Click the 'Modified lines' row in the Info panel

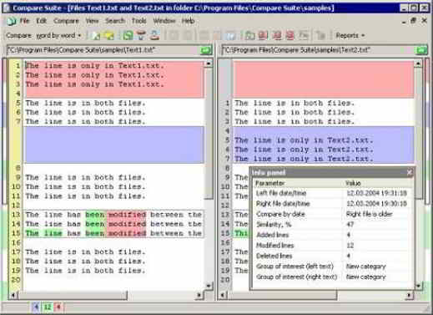coord(333,246)
